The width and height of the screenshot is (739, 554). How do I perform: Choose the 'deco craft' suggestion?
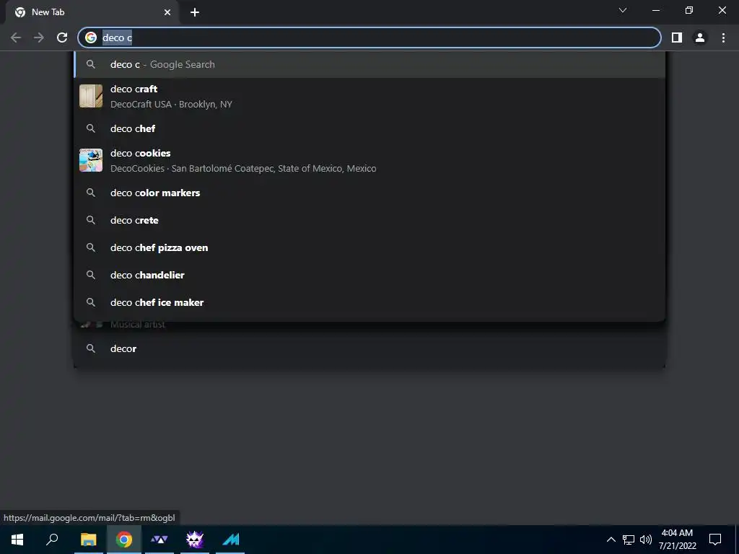[369, 96]
